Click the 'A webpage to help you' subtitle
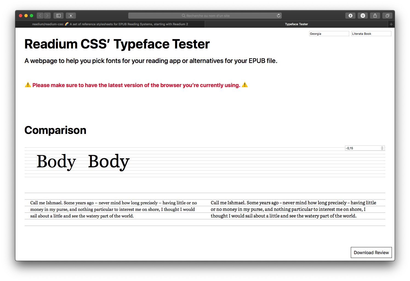Screen dimensions: 410x281 (x=151, y=61)
